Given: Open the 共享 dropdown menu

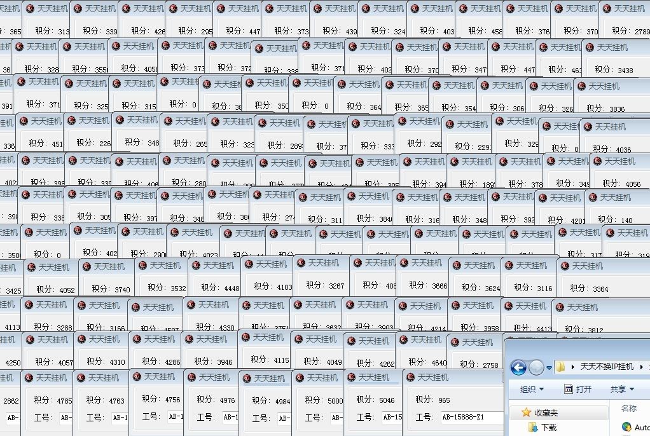Looking at the screenshot, I should pyautogui.click(x=622, y=389).
